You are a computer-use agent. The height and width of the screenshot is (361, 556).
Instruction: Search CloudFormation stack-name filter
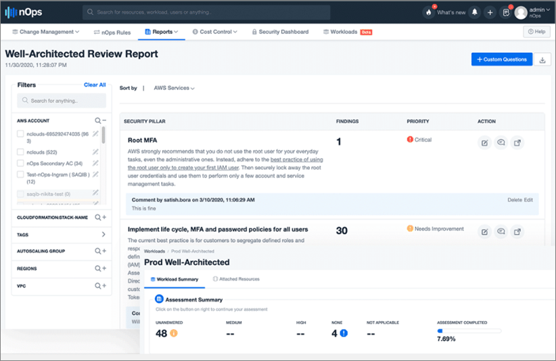(x=97, y=217)
